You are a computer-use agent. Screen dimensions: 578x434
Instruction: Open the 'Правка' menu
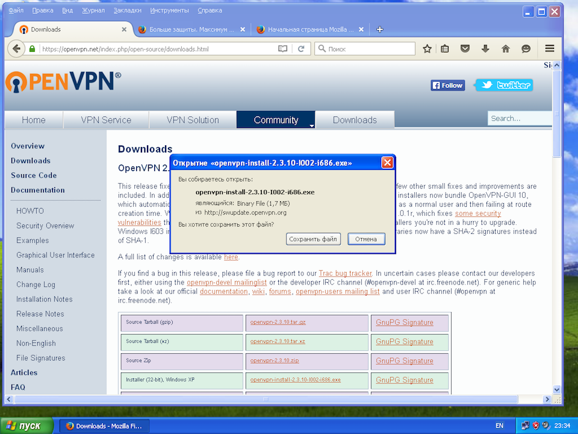(x=43, y=10)
